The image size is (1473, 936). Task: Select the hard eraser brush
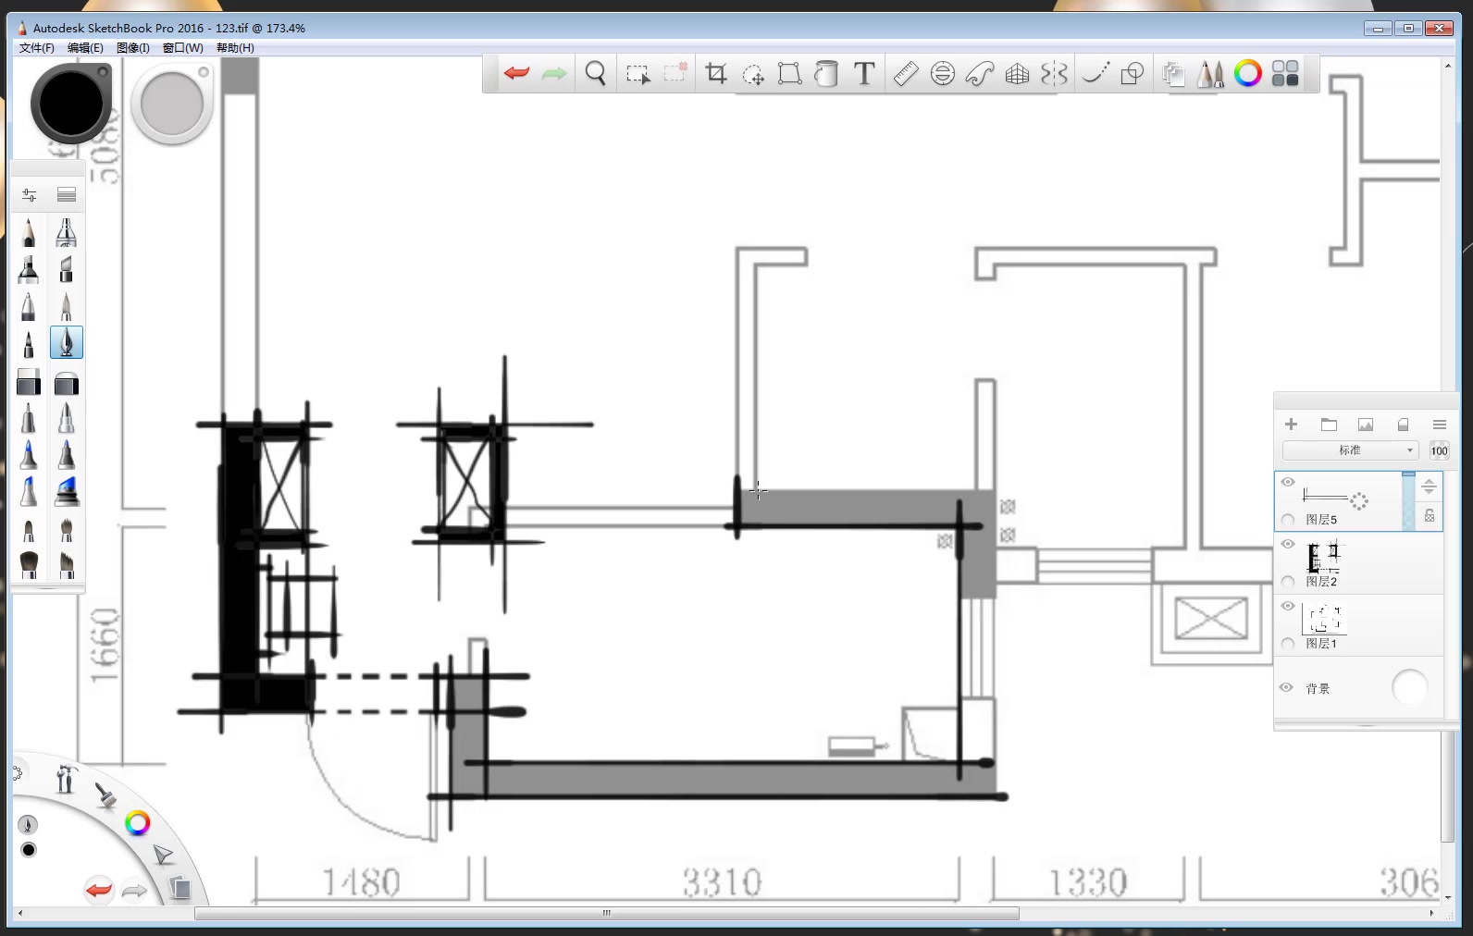click(29, 381)
